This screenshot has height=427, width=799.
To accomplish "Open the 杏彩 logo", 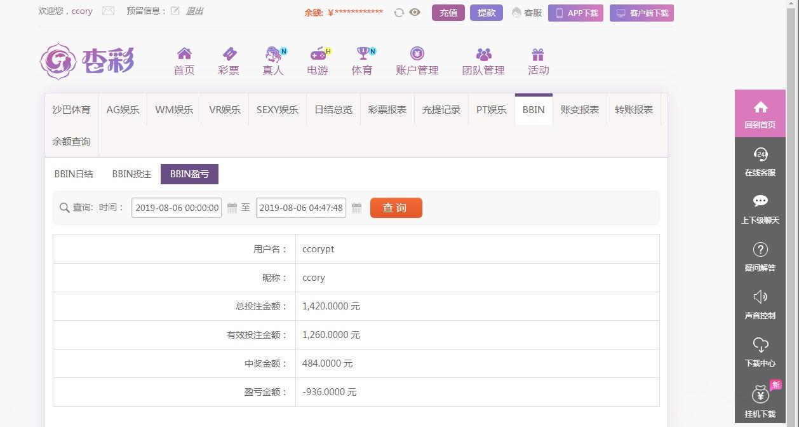I will [87, 62].
